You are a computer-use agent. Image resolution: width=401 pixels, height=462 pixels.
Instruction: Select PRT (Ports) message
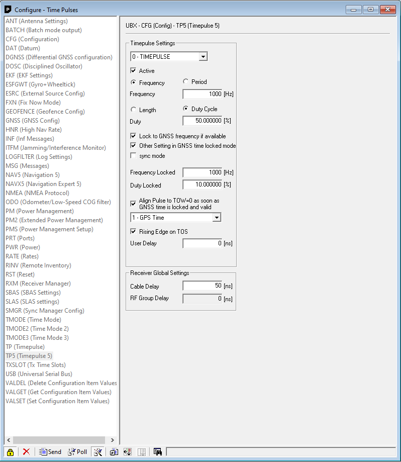20,238
